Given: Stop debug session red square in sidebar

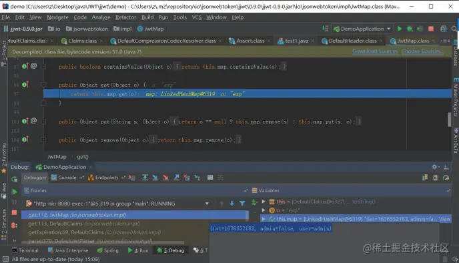Looking at the screenshot, I should [15, 213].
